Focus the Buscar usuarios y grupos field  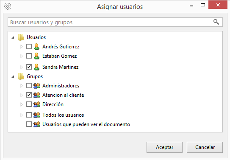(x=115, y=22)
